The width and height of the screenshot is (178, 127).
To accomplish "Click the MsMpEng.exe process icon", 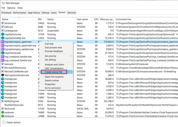I will pos(2,101).
